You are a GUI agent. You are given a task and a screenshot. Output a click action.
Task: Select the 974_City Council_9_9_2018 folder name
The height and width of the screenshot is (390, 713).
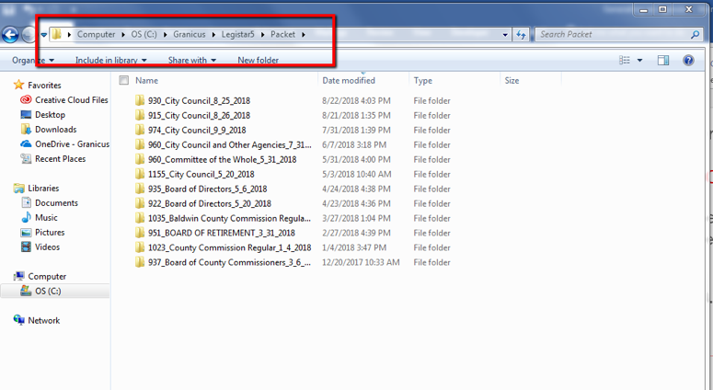197,131
